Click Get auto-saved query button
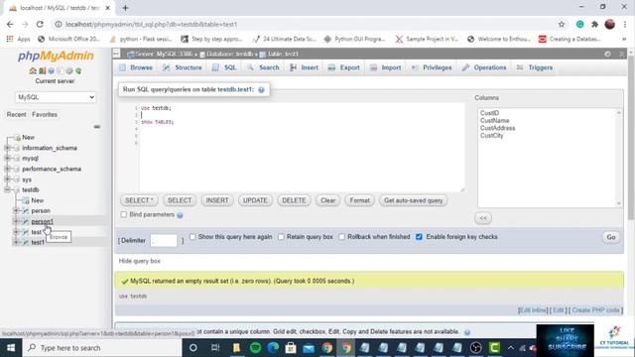The image size is (635, 357). click(x=413, y=200)
